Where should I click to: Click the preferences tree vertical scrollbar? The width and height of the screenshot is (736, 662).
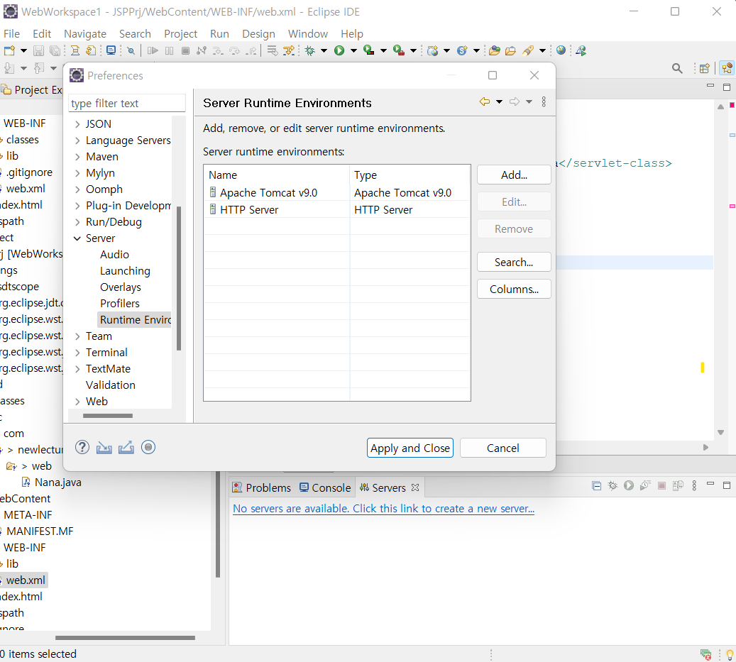179,279
